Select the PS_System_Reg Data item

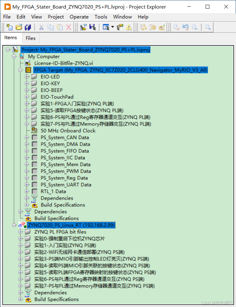tap(64, 178)
